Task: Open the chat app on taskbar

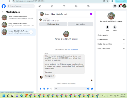Action: [x=17, y=96]
